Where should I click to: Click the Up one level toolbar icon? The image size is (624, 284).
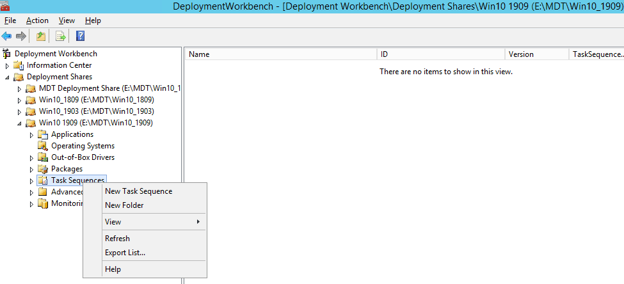coord(41,36)
